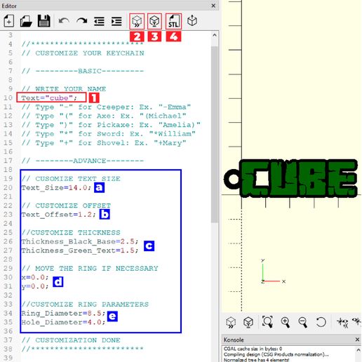The width and height of the screenshot is (362, 362).
Task: Zoom in on the 3D view
Action: pos(286,322)
